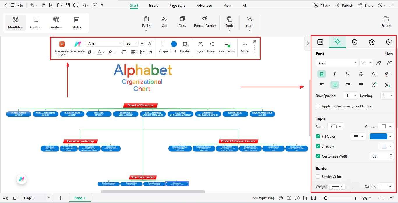
Task: Apply Underline in the Font panel
Action: (x=348, y=74)
